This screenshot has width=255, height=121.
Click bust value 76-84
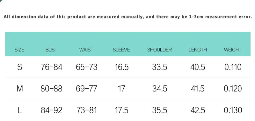coord(51,67)
